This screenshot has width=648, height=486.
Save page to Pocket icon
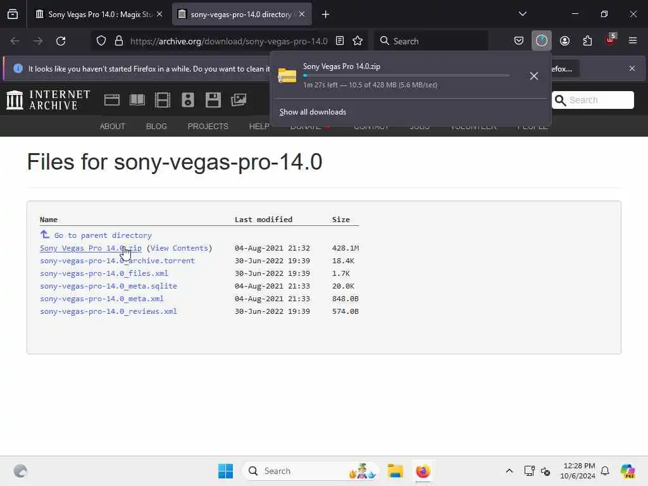[x=519, y=41]
